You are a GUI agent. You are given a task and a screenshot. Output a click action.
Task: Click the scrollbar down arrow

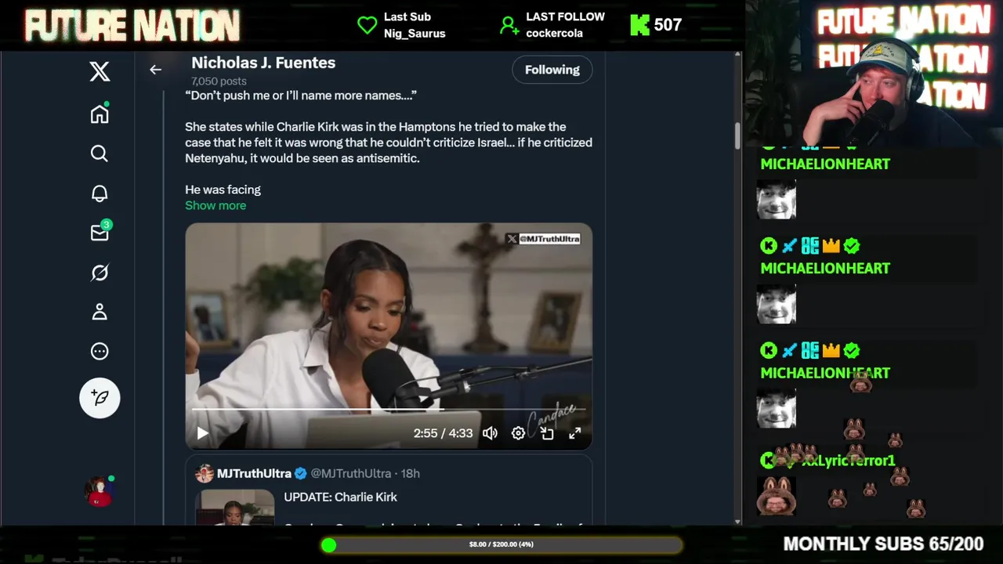point(737,522)
